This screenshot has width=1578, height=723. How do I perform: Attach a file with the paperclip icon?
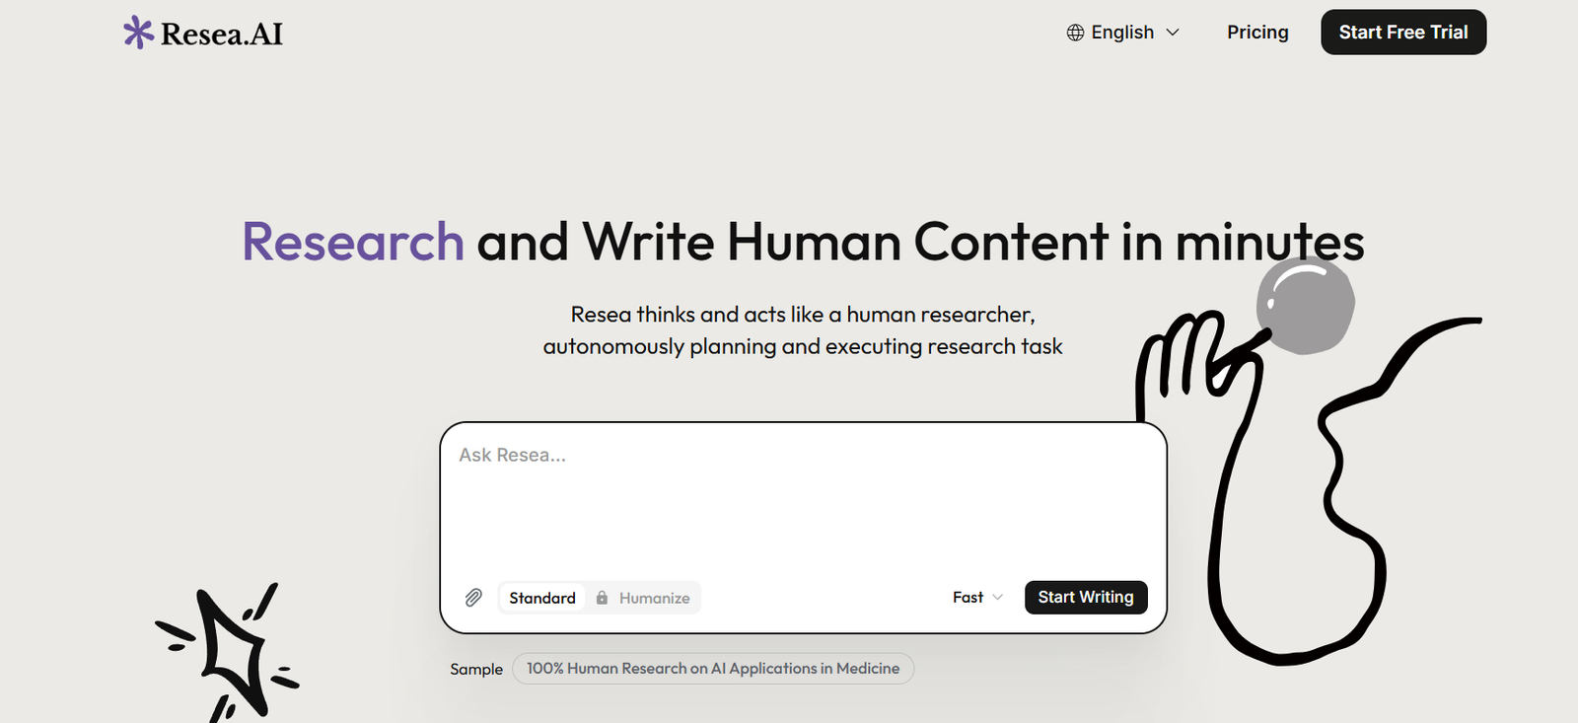point(473,598)
